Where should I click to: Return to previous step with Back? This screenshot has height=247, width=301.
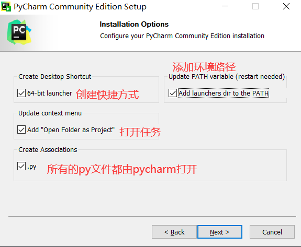(174, 232)
